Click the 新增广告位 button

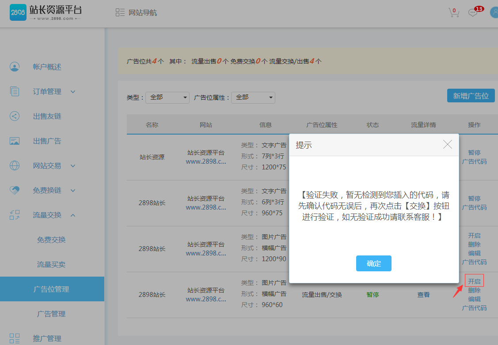(x=471, y=96)
